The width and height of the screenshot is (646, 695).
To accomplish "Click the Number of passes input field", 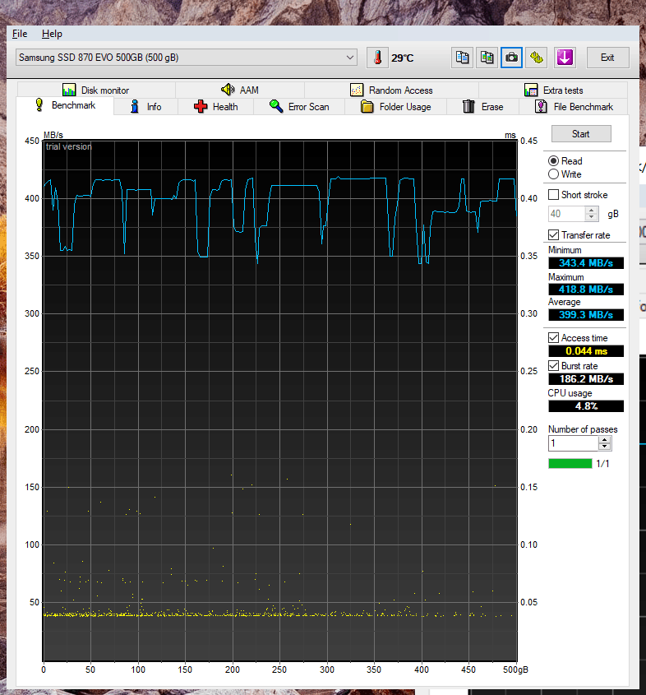I will pos(574,443).
